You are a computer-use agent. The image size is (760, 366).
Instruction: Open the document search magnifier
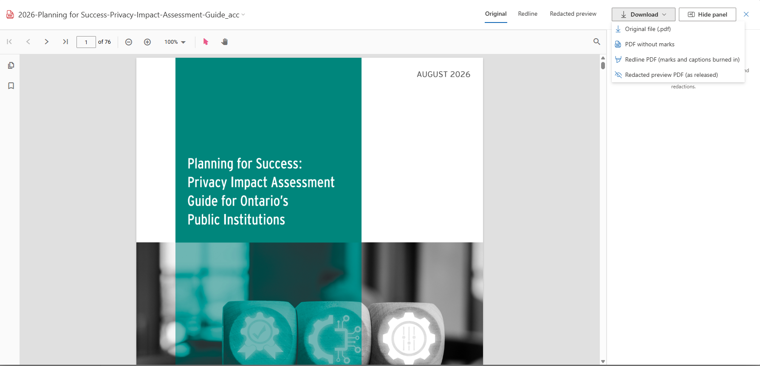597,42
